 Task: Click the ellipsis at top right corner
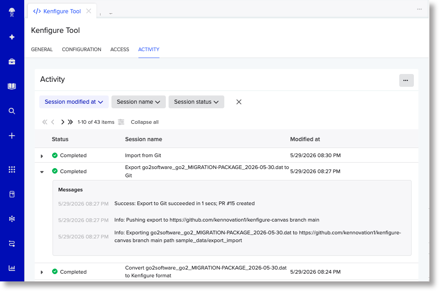click(x=419, y=9)
